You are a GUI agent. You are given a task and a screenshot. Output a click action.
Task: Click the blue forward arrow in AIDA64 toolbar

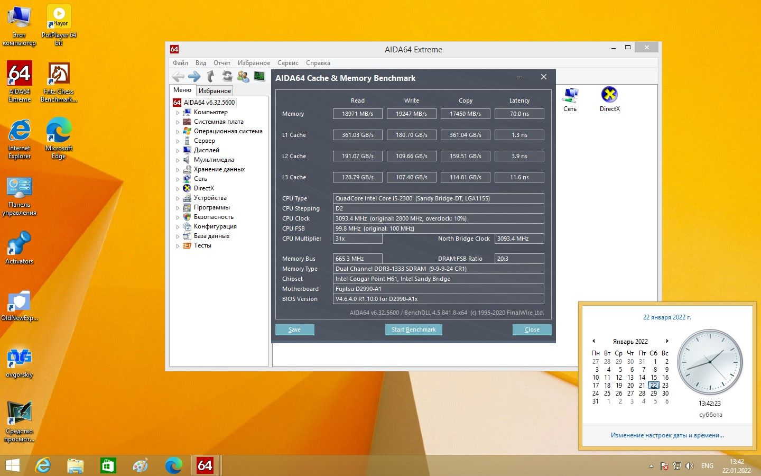click(194, 77)
